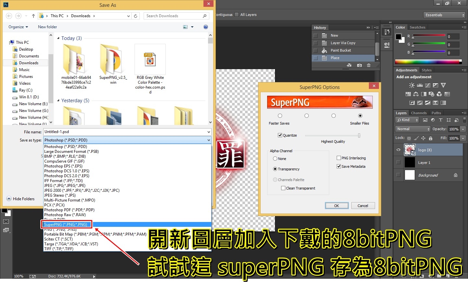This screenshot has width=468, height=282.
Task: Filter layers by type layers icon
Action: pos(441,120)
